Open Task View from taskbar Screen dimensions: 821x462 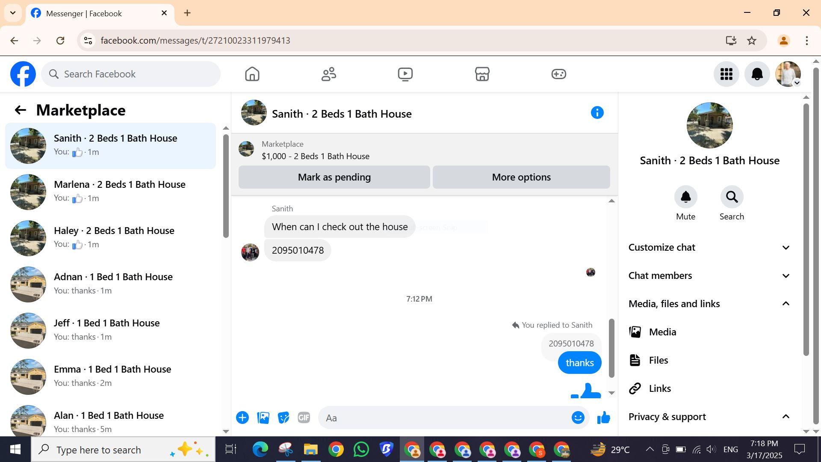pyautogui.click(x=231, y=450)
